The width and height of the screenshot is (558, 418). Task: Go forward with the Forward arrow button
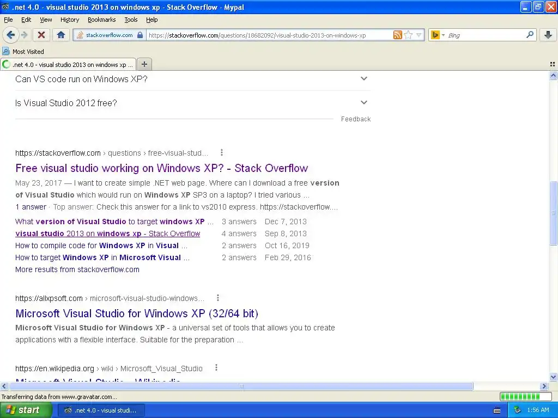click(x=24, y=35)
